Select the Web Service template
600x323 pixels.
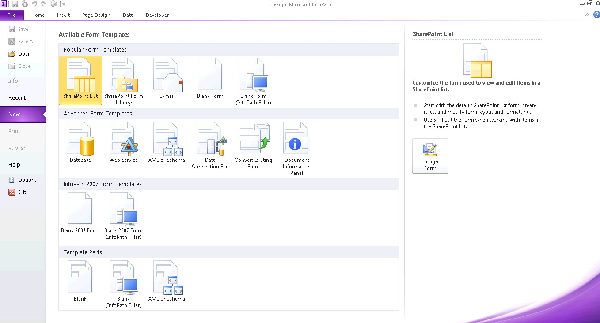124,142
